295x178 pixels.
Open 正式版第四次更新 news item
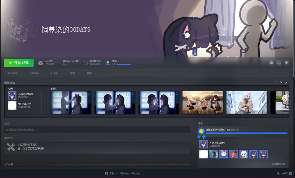point(97,147)
